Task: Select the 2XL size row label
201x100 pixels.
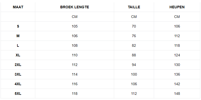Action: pos(18,65)
